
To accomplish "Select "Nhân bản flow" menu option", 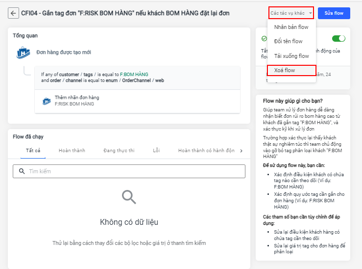I will tap(291, 27).
